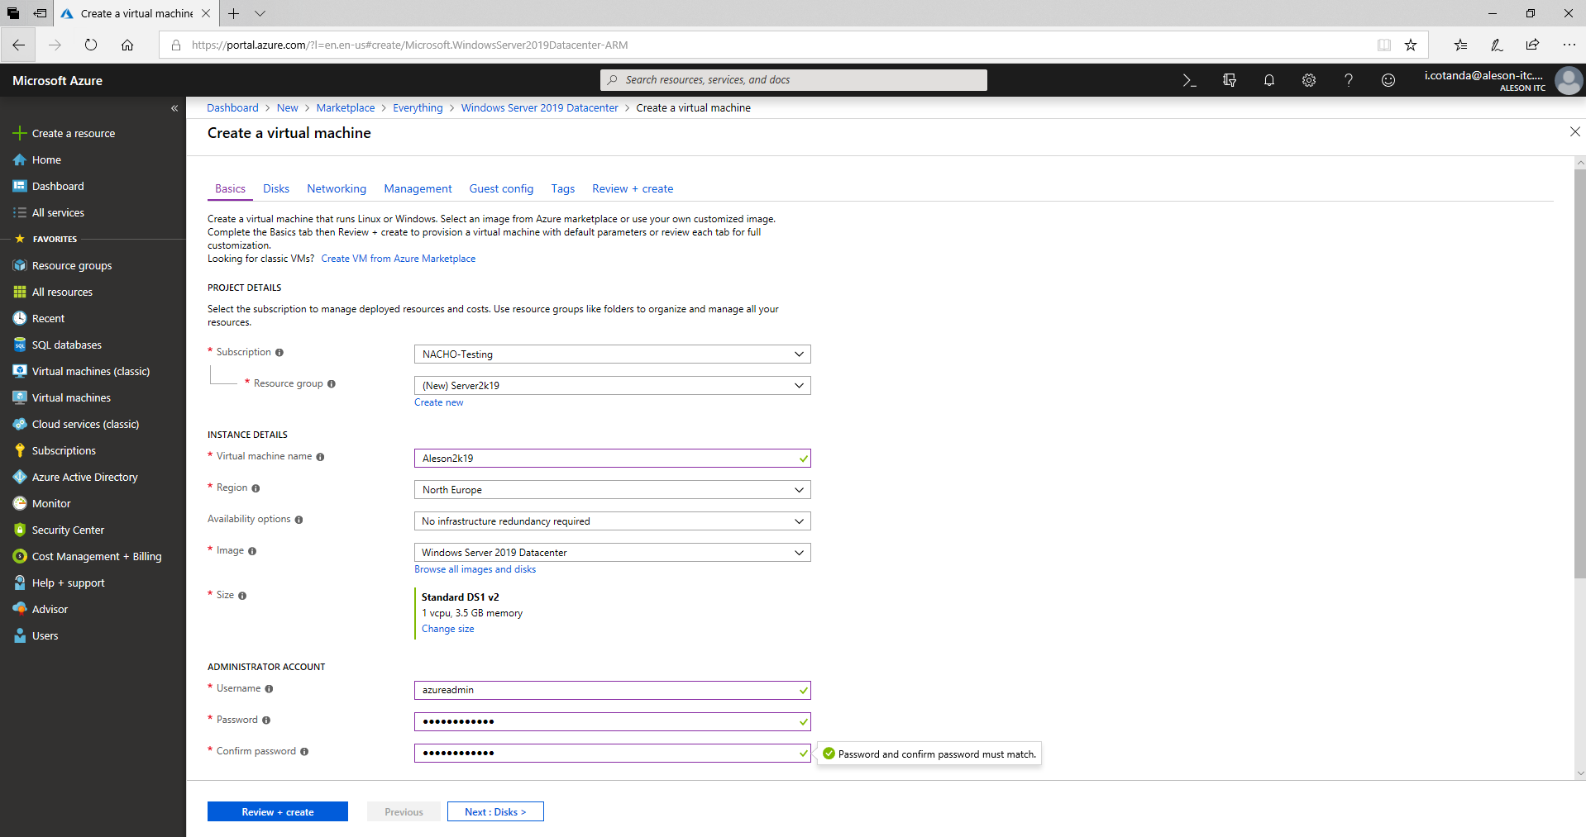The image size is (1586, 837).
Task: Open browser settings and more menu
Action: click(x=1569, y=45)
